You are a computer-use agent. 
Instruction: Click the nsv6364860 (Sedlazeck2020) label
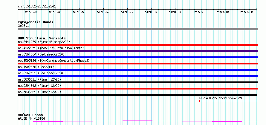pyautogui.click(x=41, y=54)
